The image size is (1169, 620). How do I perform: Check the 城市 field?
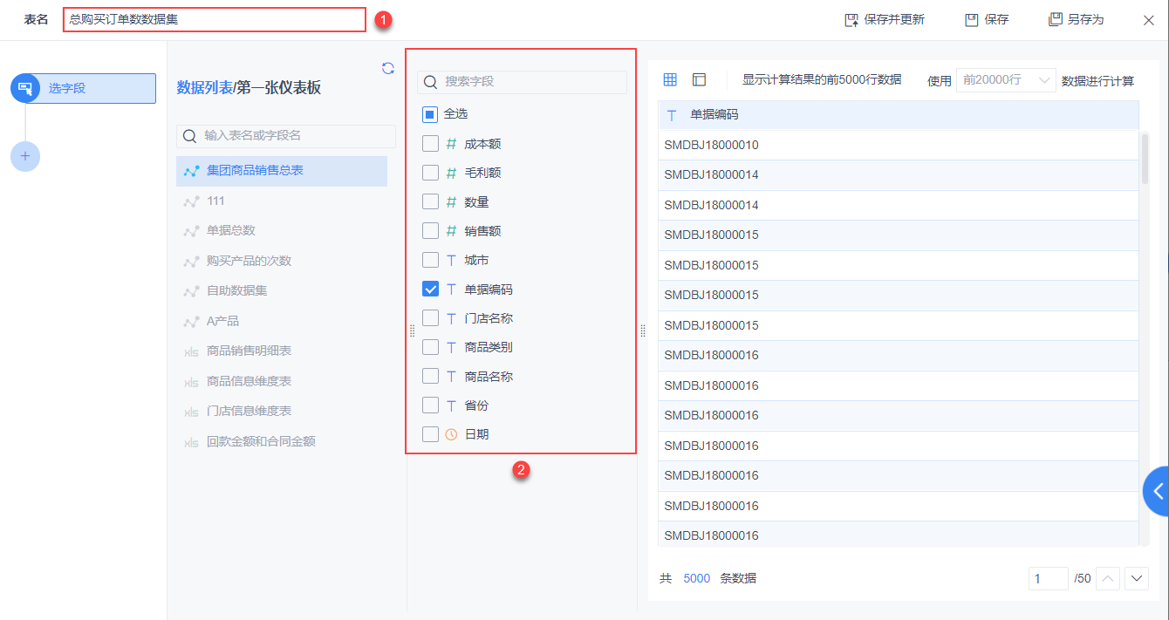tap(430, 260)
